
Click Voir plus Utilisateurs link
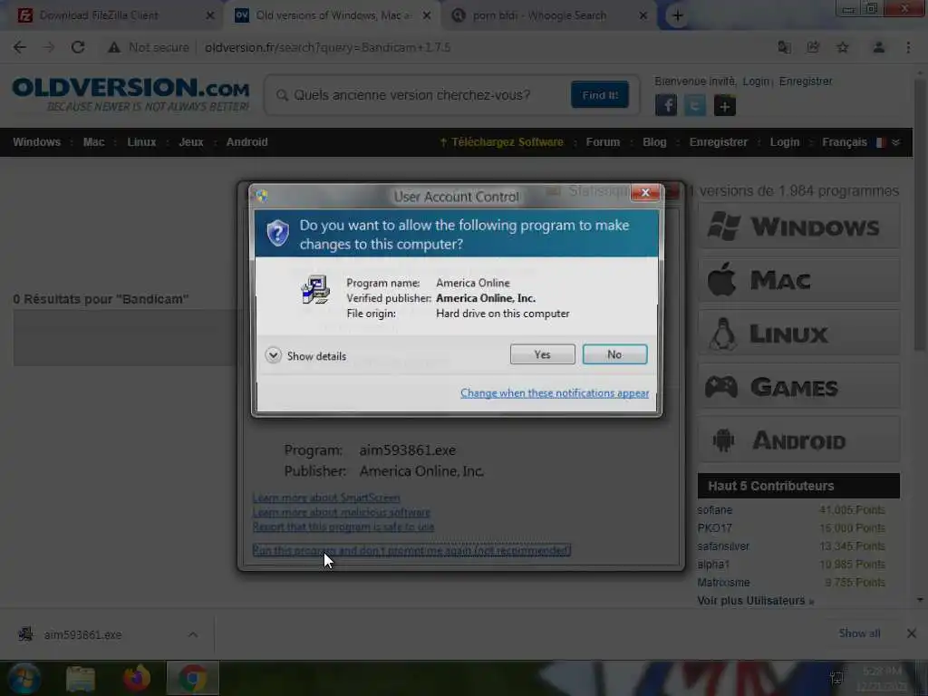tap(755, 601)
